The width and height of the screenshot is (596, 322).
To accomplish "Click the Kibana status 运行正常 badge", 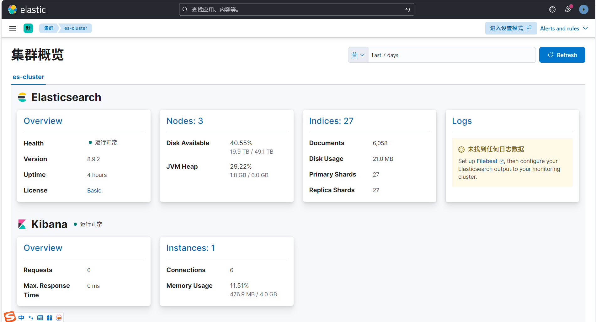I will click(x=88, y=224).
